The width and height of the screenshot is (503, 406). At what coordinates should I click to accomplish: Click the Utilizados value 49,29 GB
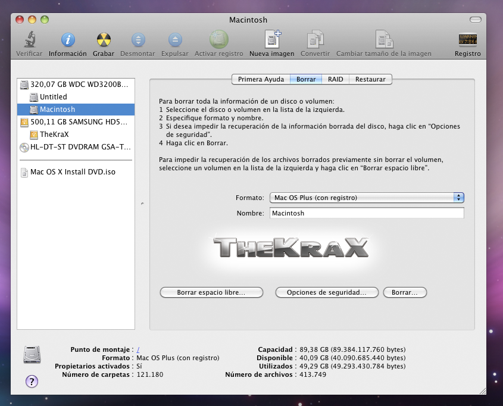pos(352,366)
